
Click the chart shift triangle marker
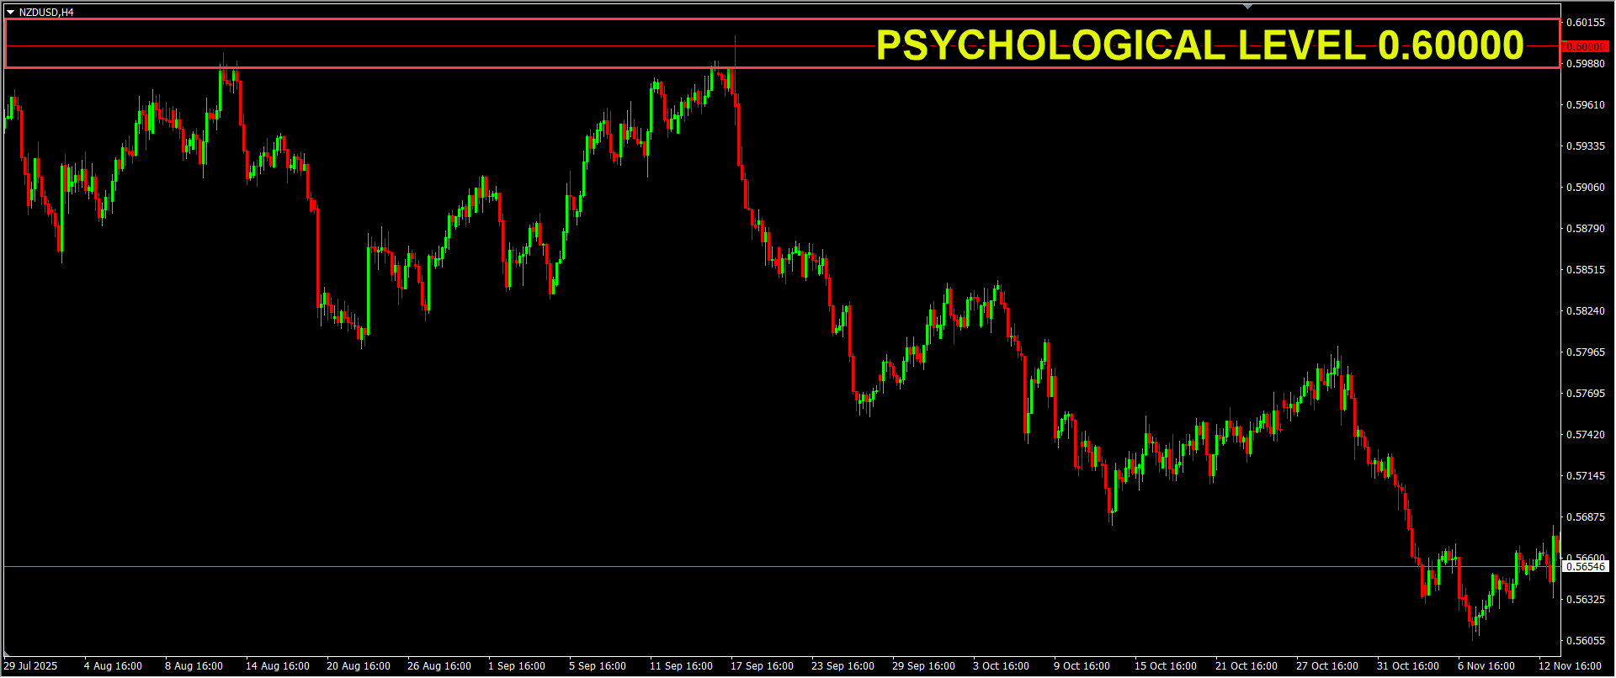(x=1248, y=7)
